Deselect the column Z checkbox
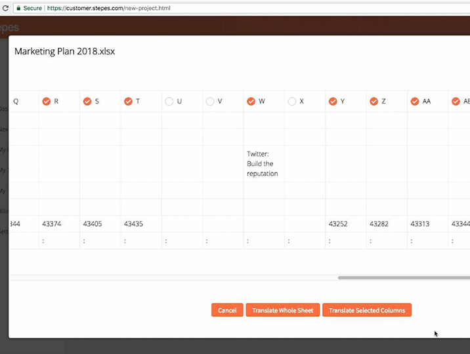The image size is (470, 354). coord(374,102)
